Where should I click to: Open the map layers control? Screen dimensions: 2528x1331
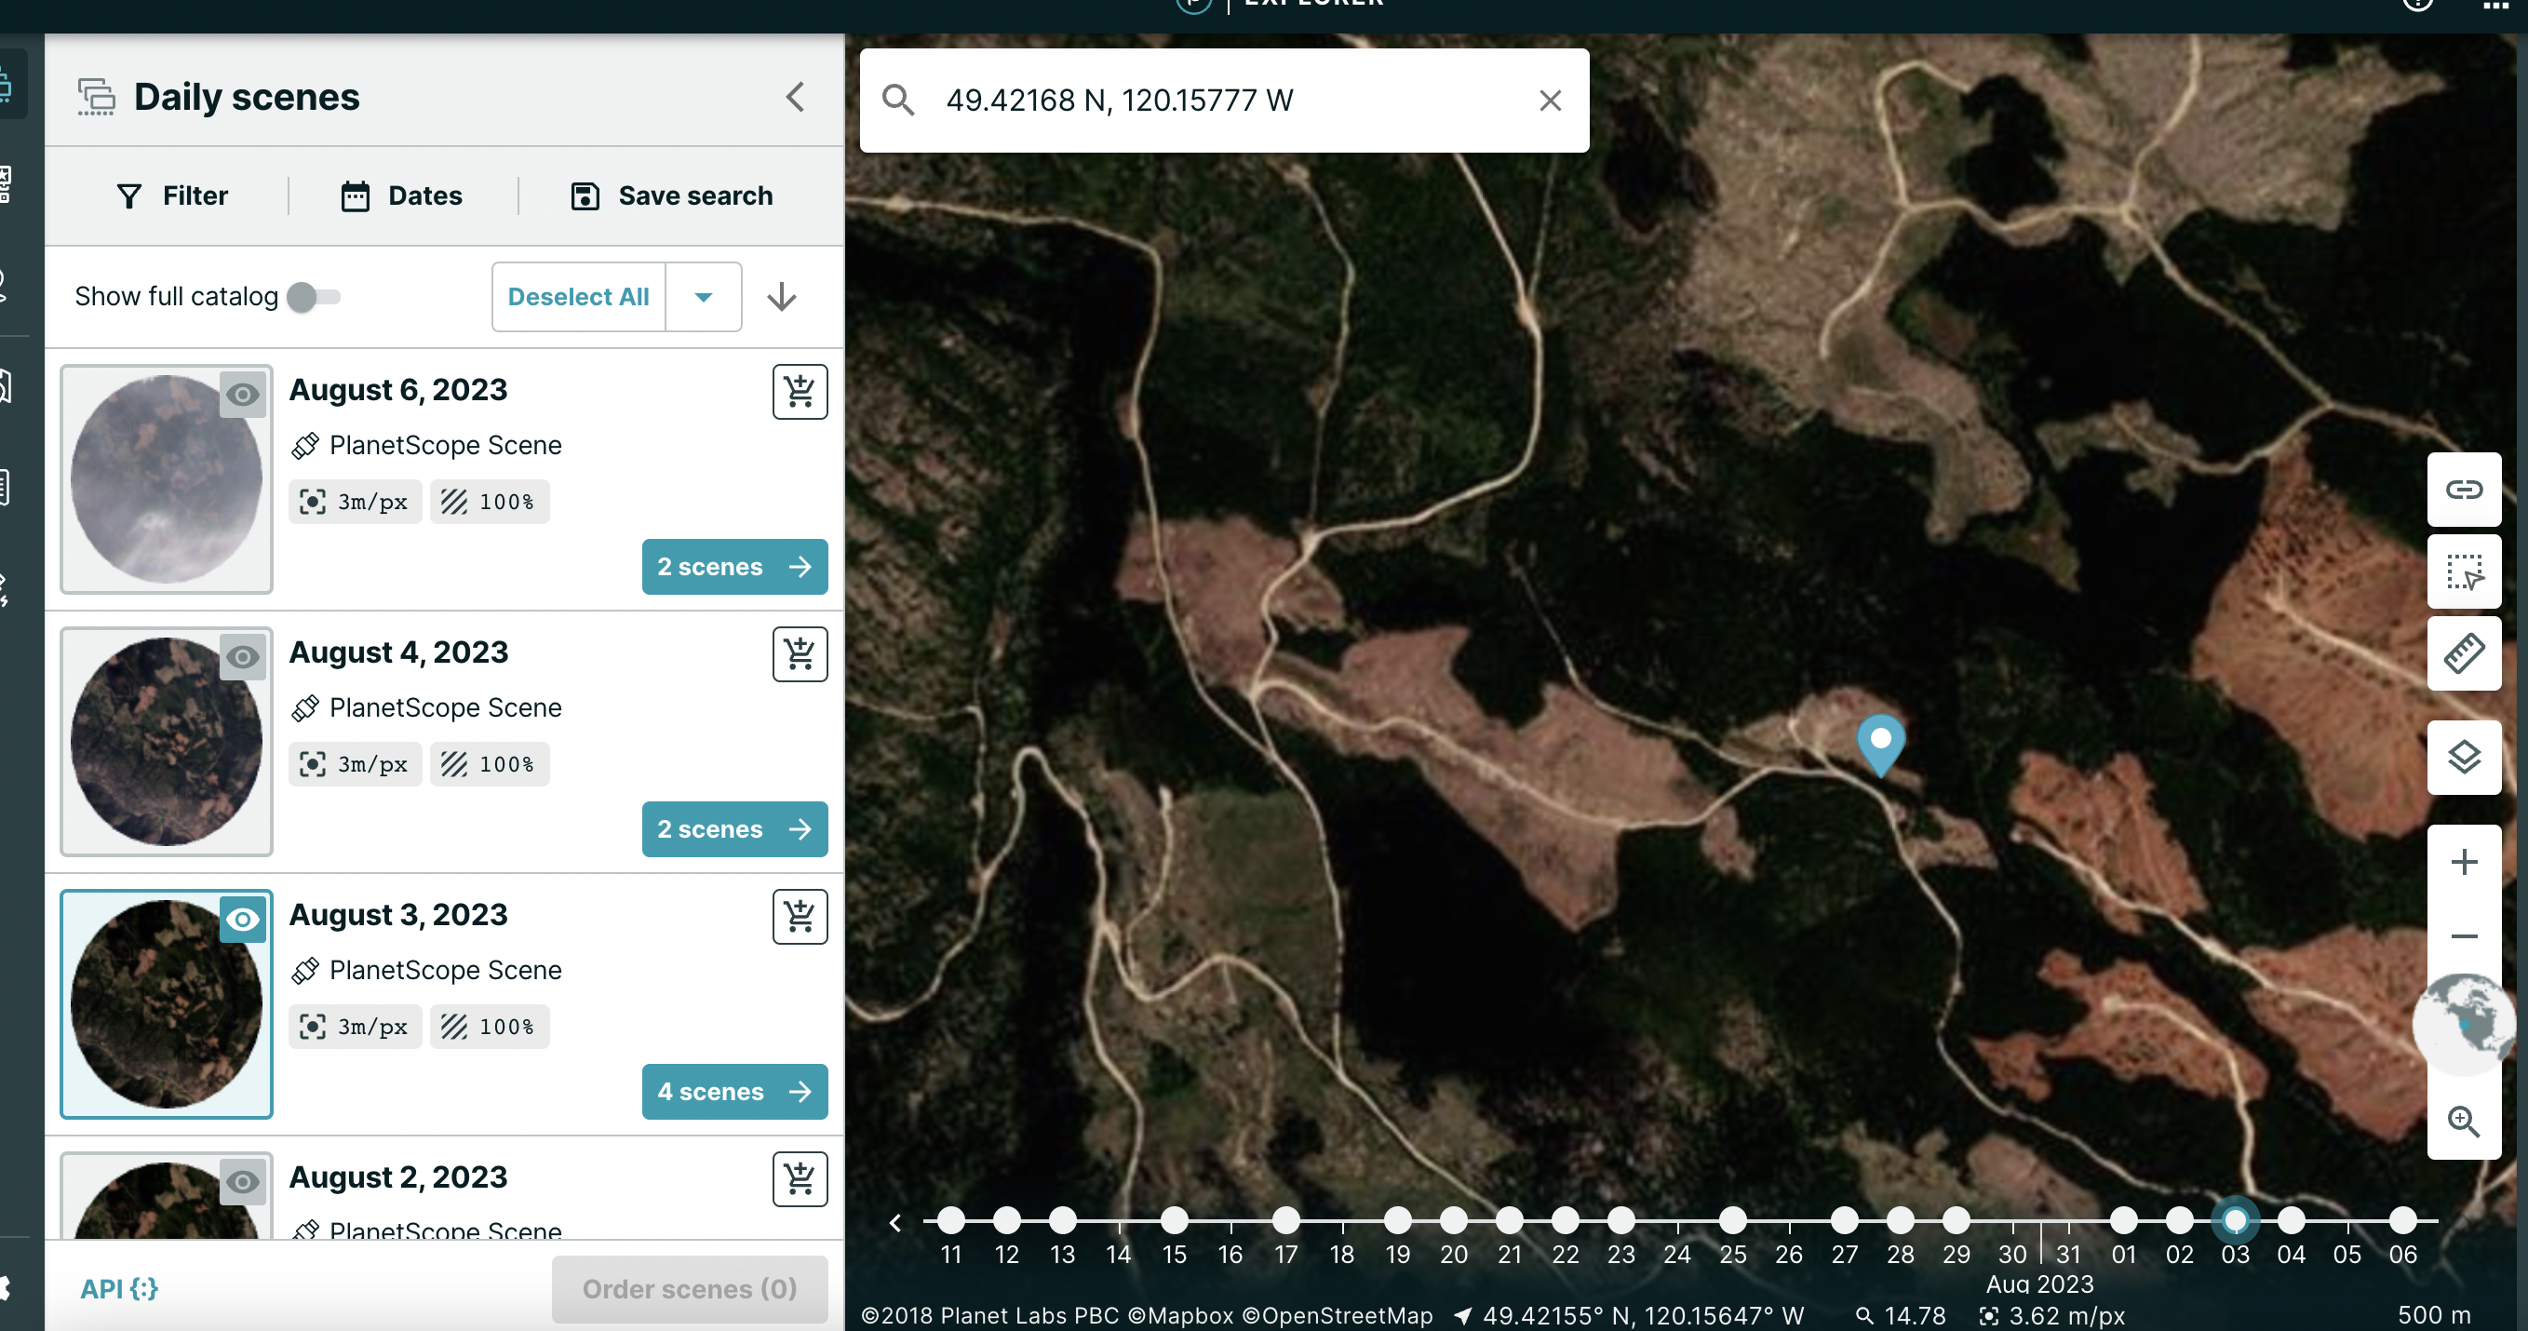[2463, 757]
